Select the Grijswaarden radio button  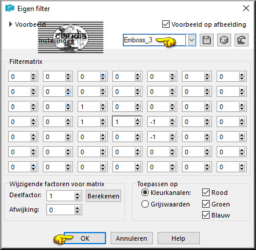pos(145,204)
